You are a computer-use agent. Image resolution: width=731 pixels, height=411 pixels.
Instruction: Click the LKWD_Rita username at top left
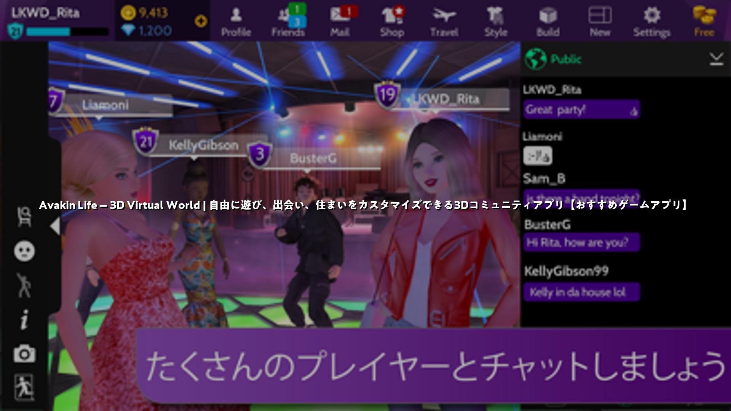(45, 13)
